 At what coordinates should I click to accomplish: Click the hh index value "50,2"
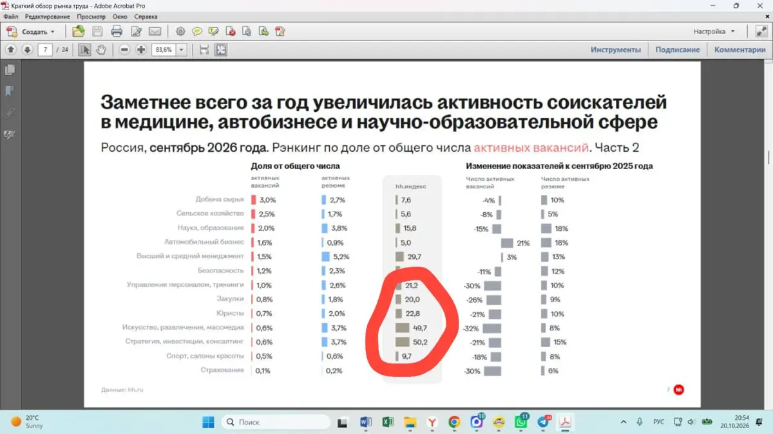pyautogui.click(x=420, y=342)
